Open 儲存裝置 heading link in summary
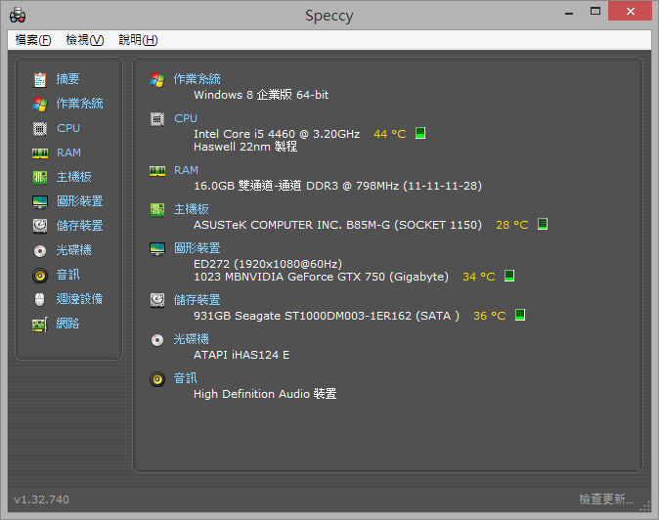Image resolution: width=659 pixels, height=520 pixels. click(198, 300)
